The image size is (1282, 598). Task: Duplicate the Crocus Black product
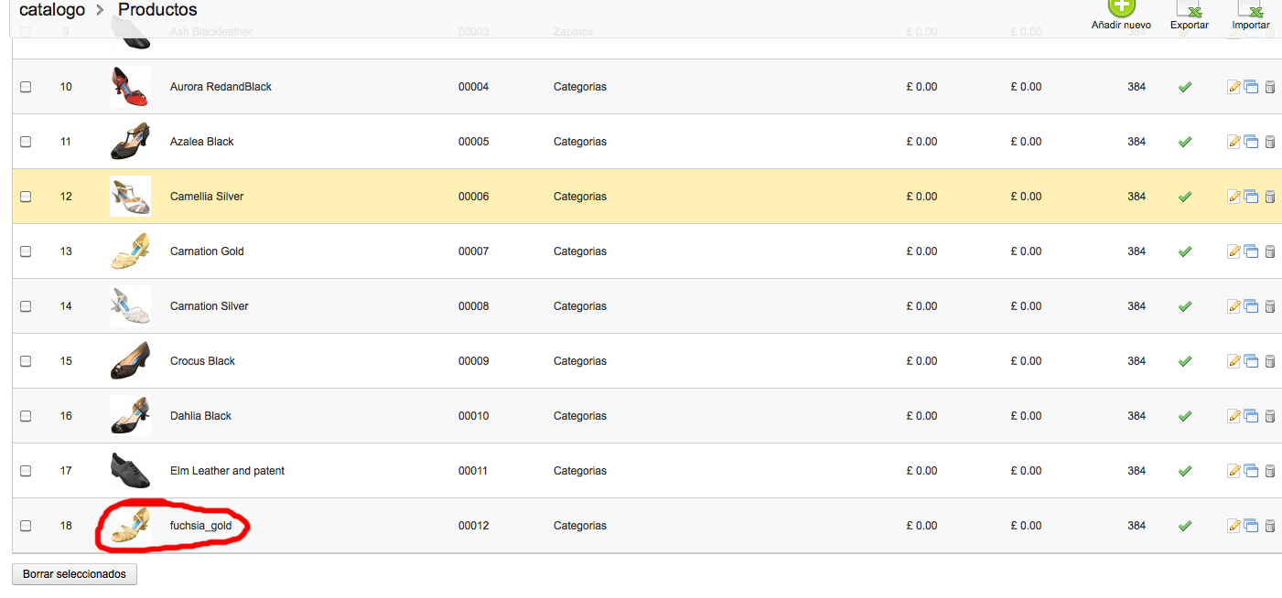1251,361
